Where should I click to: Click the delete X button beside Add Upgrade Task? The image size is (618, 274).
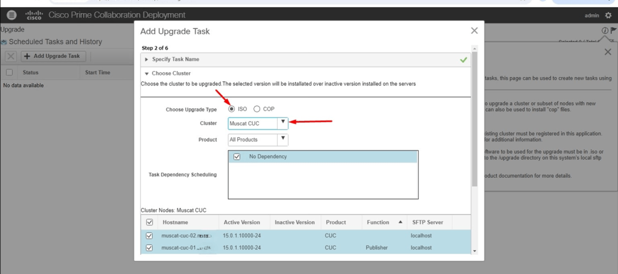click(x=10, y=56)
